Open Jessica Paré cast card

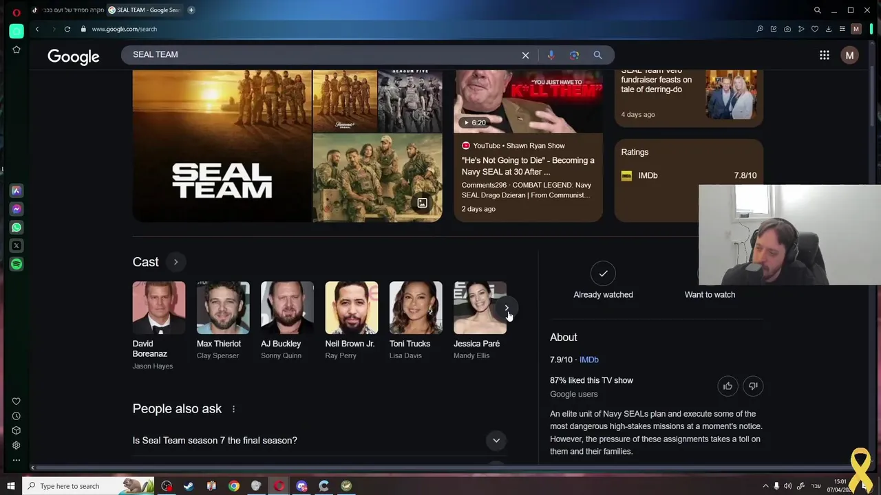pos(480,320)
